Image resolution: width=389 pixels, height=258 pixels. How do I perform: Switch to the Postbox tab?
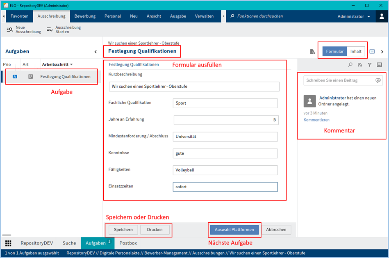(128, 243)
